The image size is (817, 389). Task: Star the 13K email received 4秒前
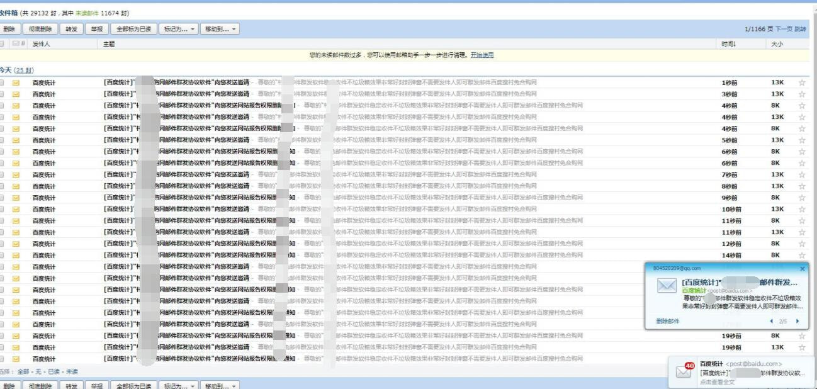click(x=802, y=117)
